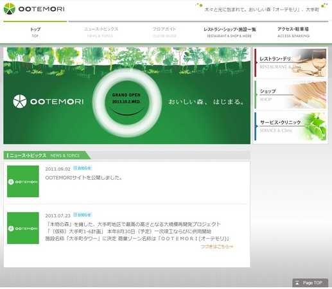
Task: Click the Page TOP button
Action: pos(310,283)
